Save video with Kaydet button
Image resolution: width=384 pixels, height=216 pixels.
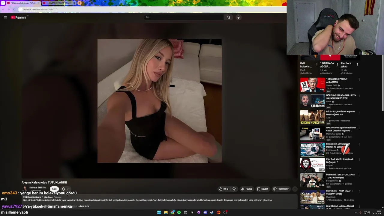pyautogui.click(x=262, y=189)
